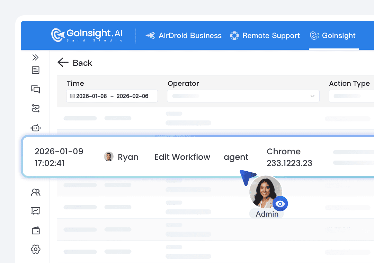Open the Operator dropdown
The height and width of the screenshot is (263, 374).
(x=243, y=96)
